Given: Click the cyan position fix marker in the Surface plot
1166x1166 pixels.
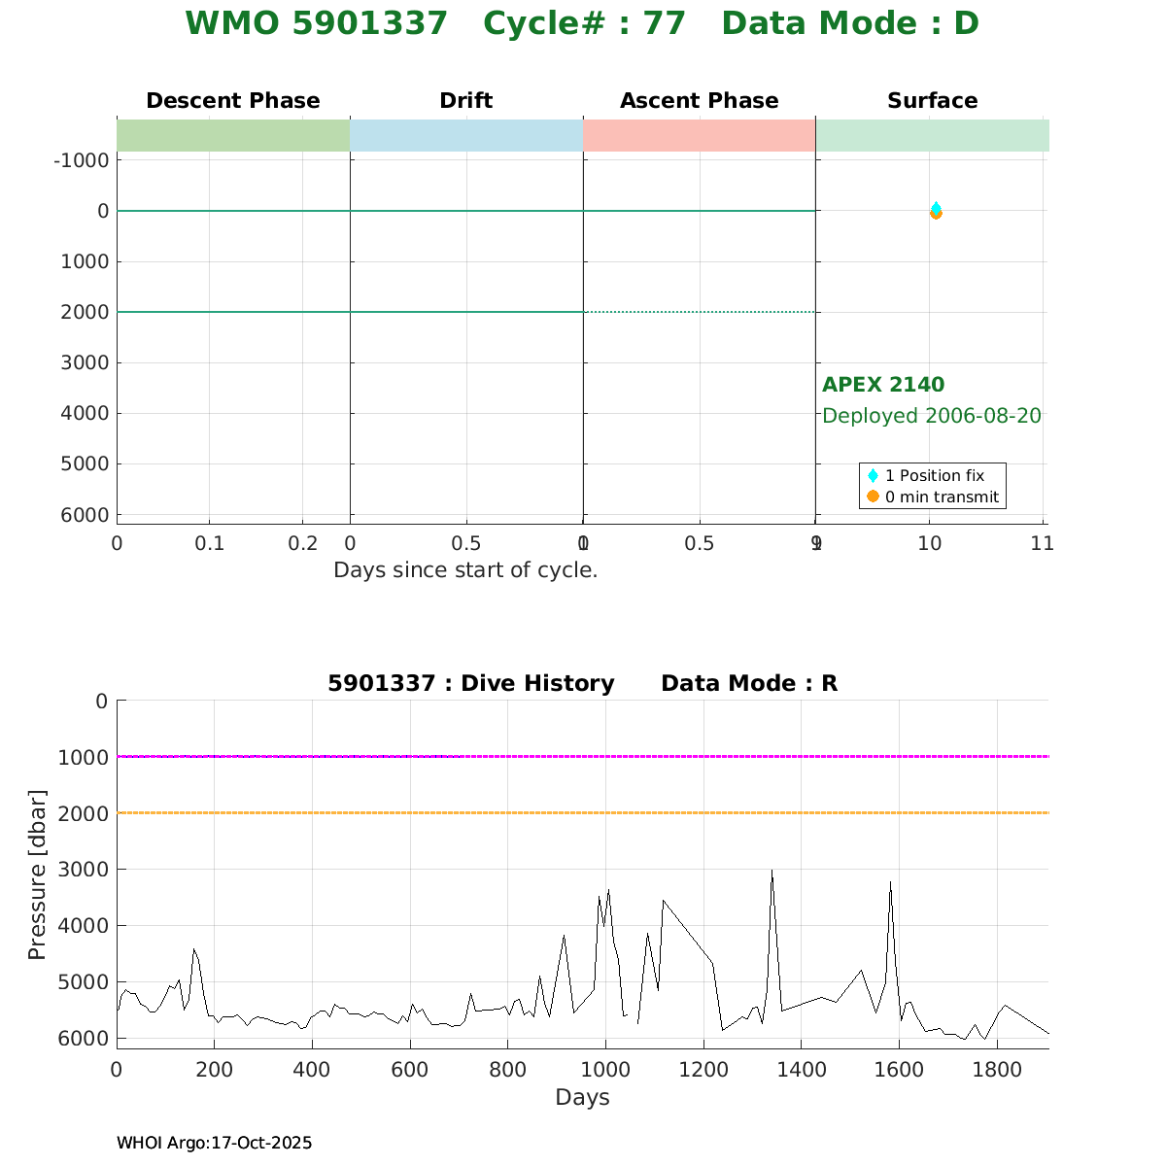Looking at the screenshot, I should 936,207.
